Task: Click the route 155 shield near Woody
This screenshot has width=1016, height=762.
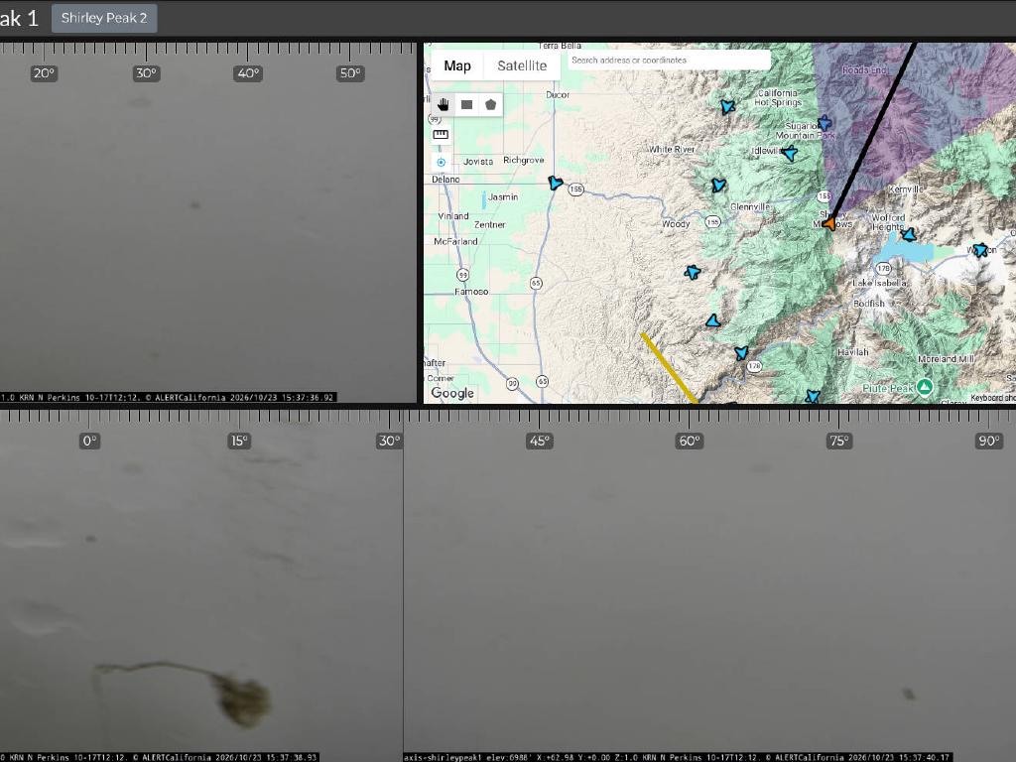Action: point(712,221)
